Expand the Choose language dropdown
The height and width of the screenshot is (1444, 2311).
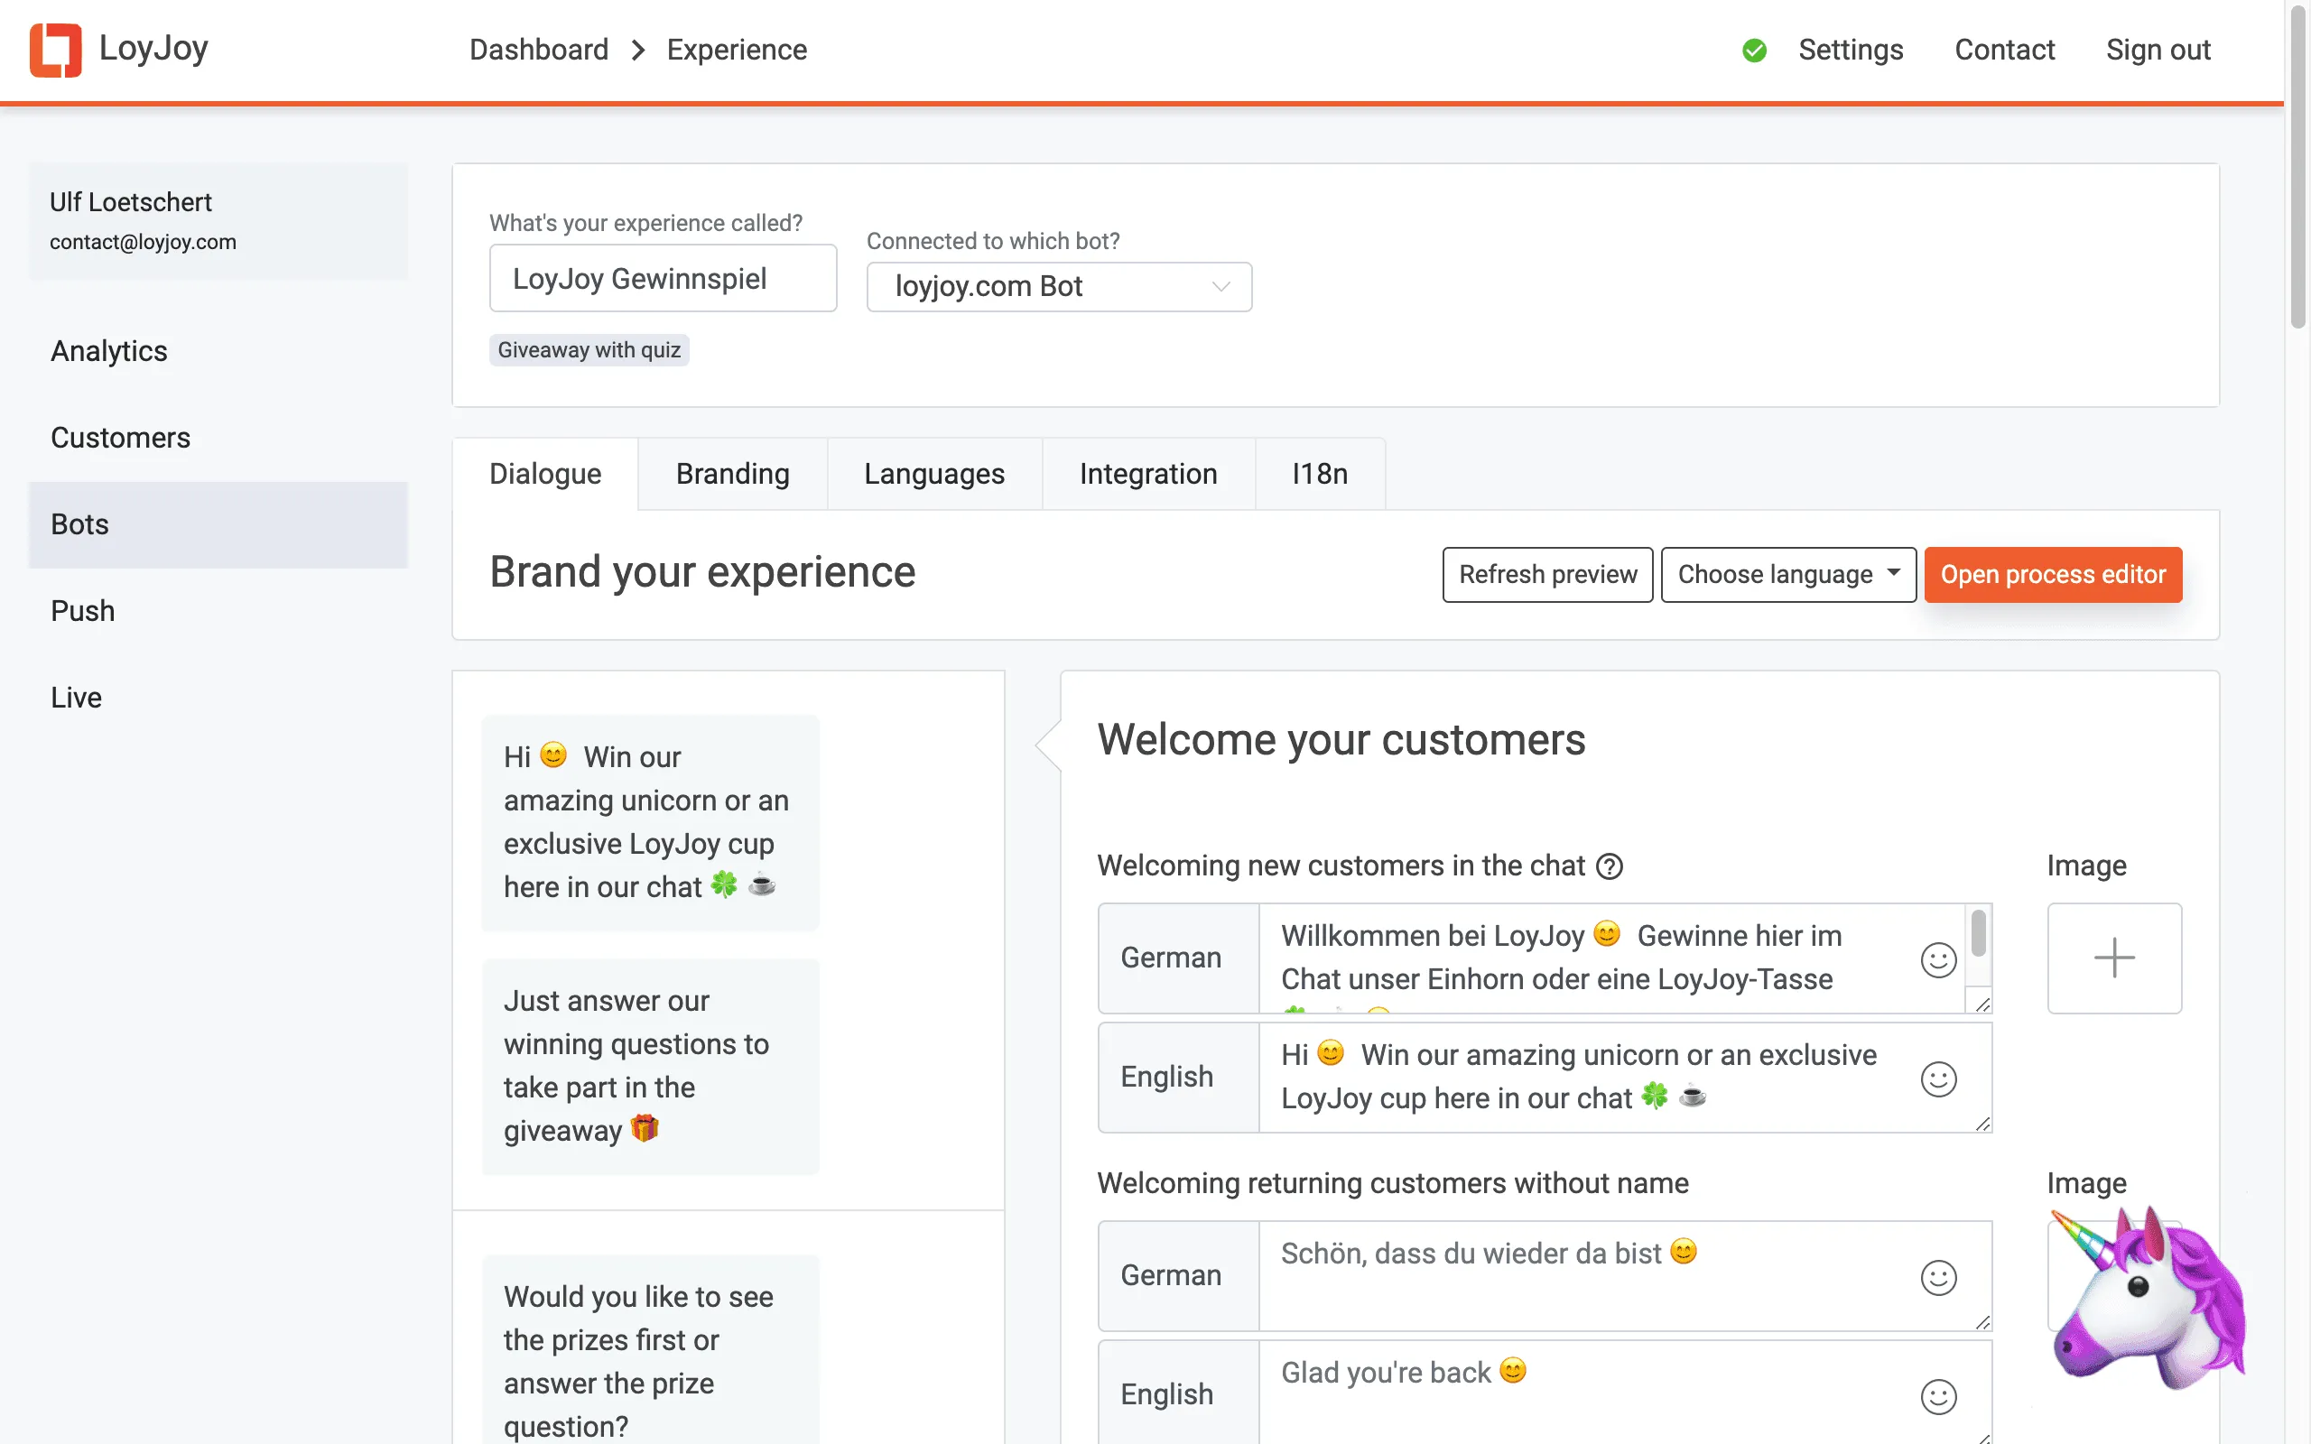(1788, 574)
